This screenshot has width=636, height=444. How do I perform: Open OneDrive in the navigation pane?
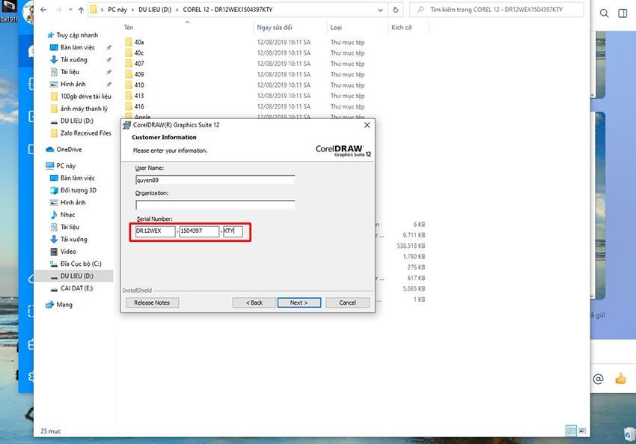pyautogui.click(x=69, y=149)
